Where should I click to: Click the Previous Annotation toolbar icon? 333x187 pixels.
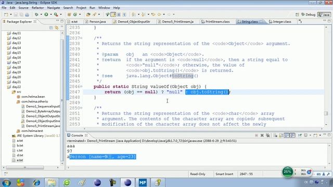[144, 15]
